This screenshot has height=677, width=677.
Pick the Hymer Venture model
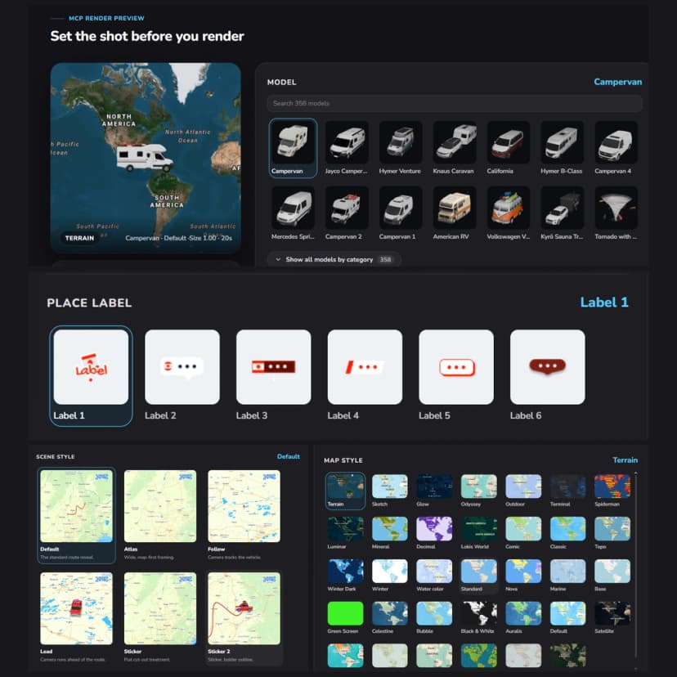pos(401,142)
